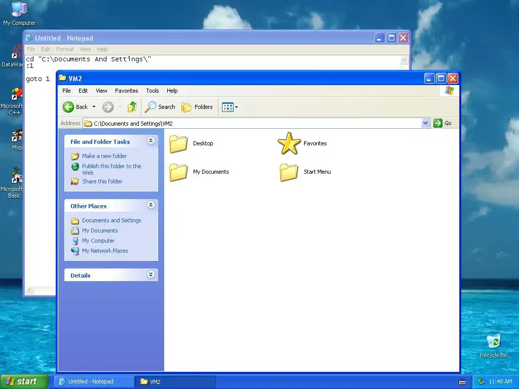
Task: Click the keyboard icon in taskbar
Action: pyautogui.click(x=462, y=382)
